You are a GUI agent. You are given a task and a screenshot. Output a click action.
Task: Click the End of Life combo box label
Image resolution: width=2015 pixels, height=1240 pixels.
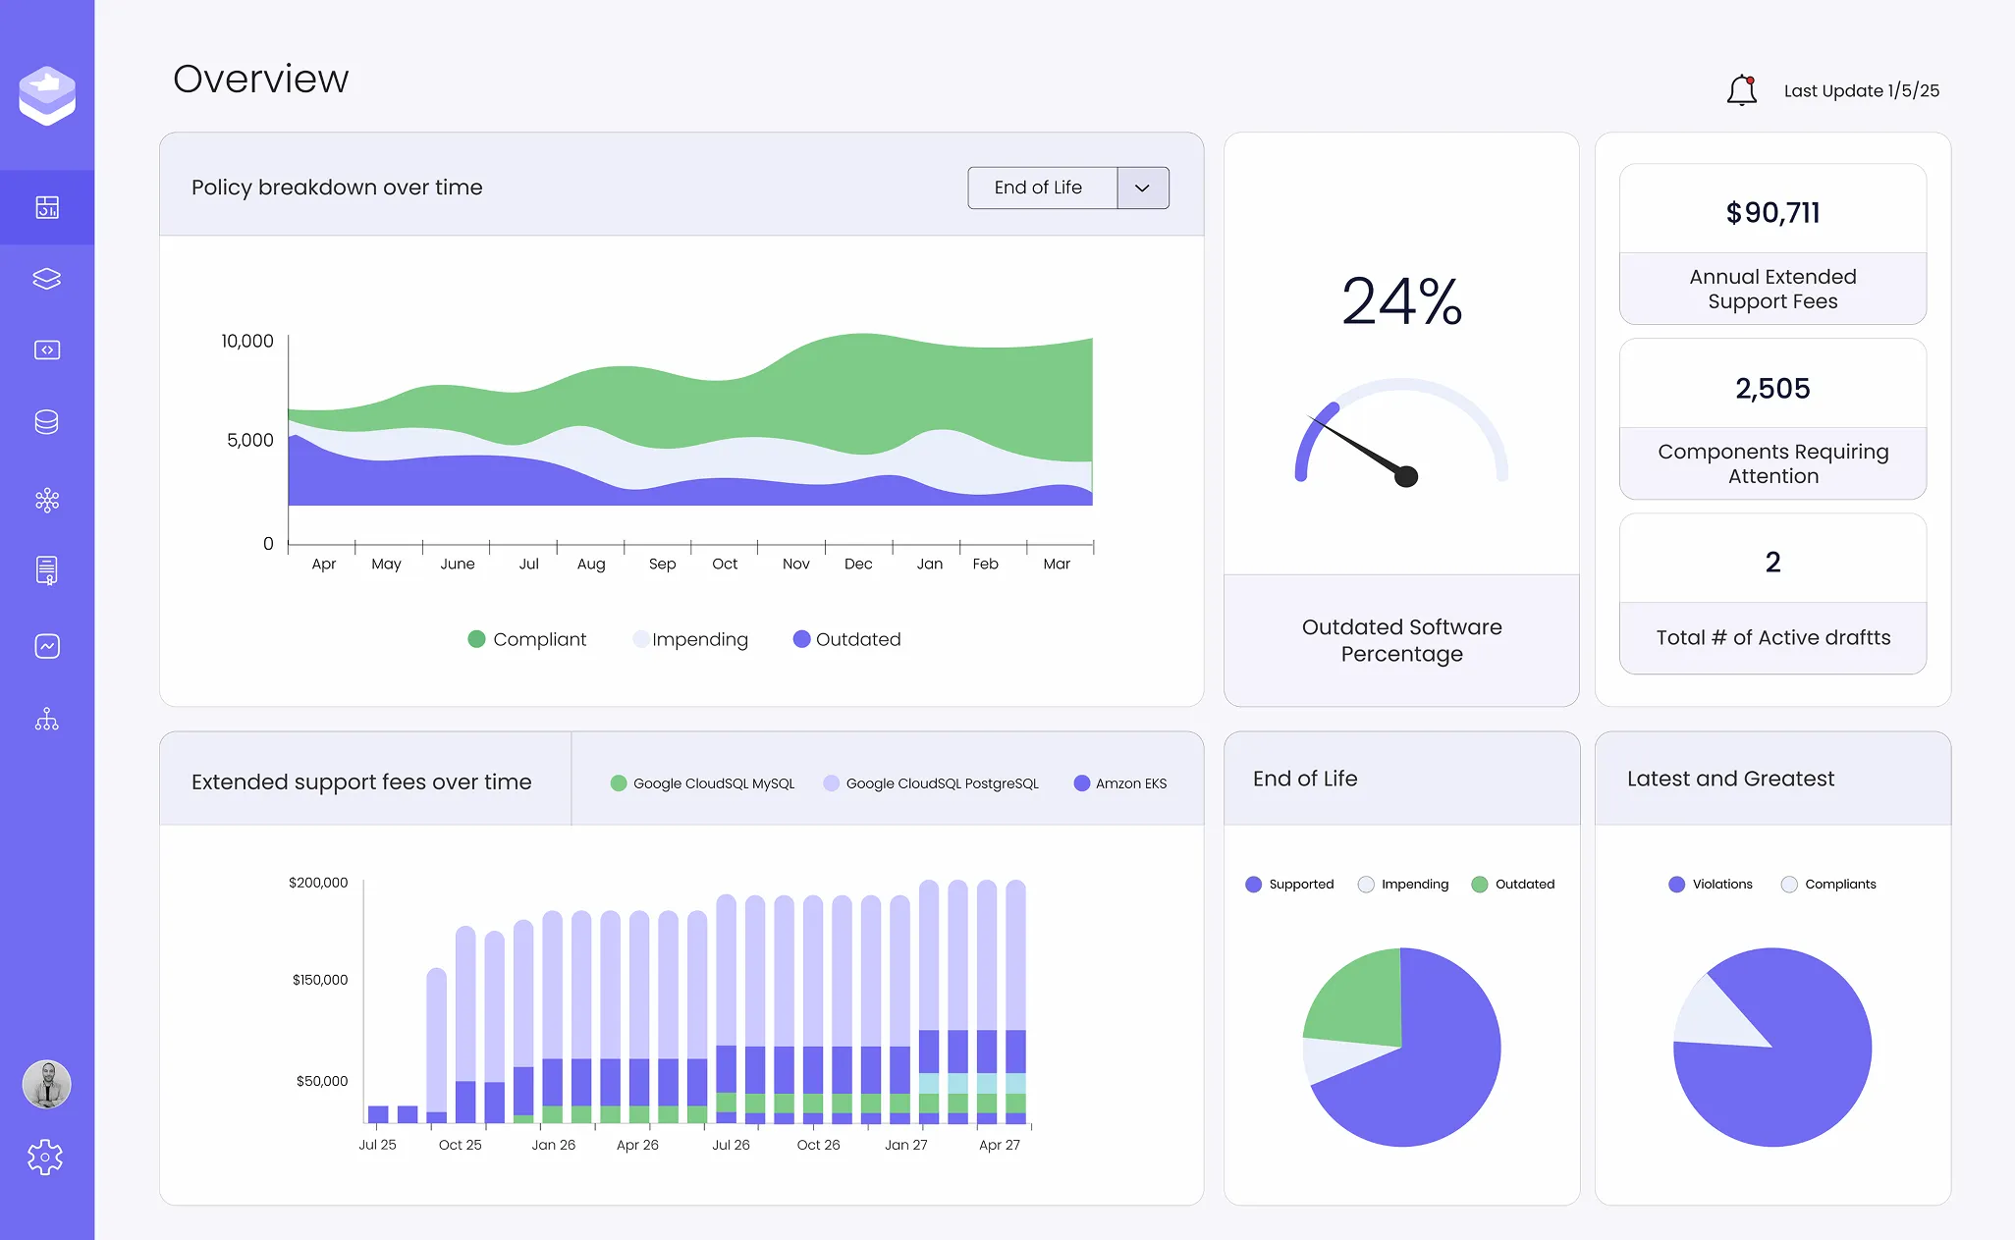coord(1038,188)
